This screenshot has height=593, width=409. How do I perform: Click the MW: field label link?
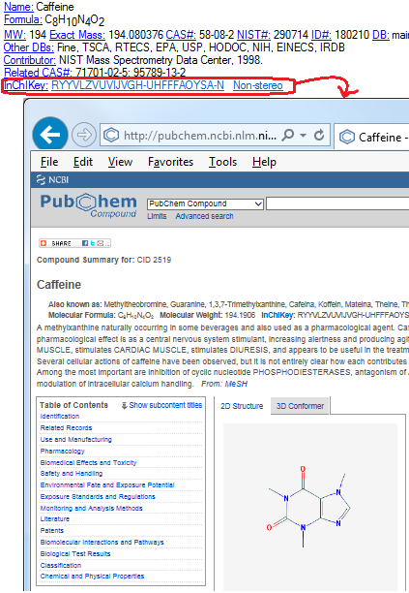pos(15,35)
